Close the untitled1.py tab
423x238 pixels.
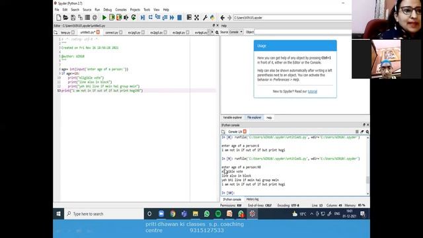click(x=98, y=32)
